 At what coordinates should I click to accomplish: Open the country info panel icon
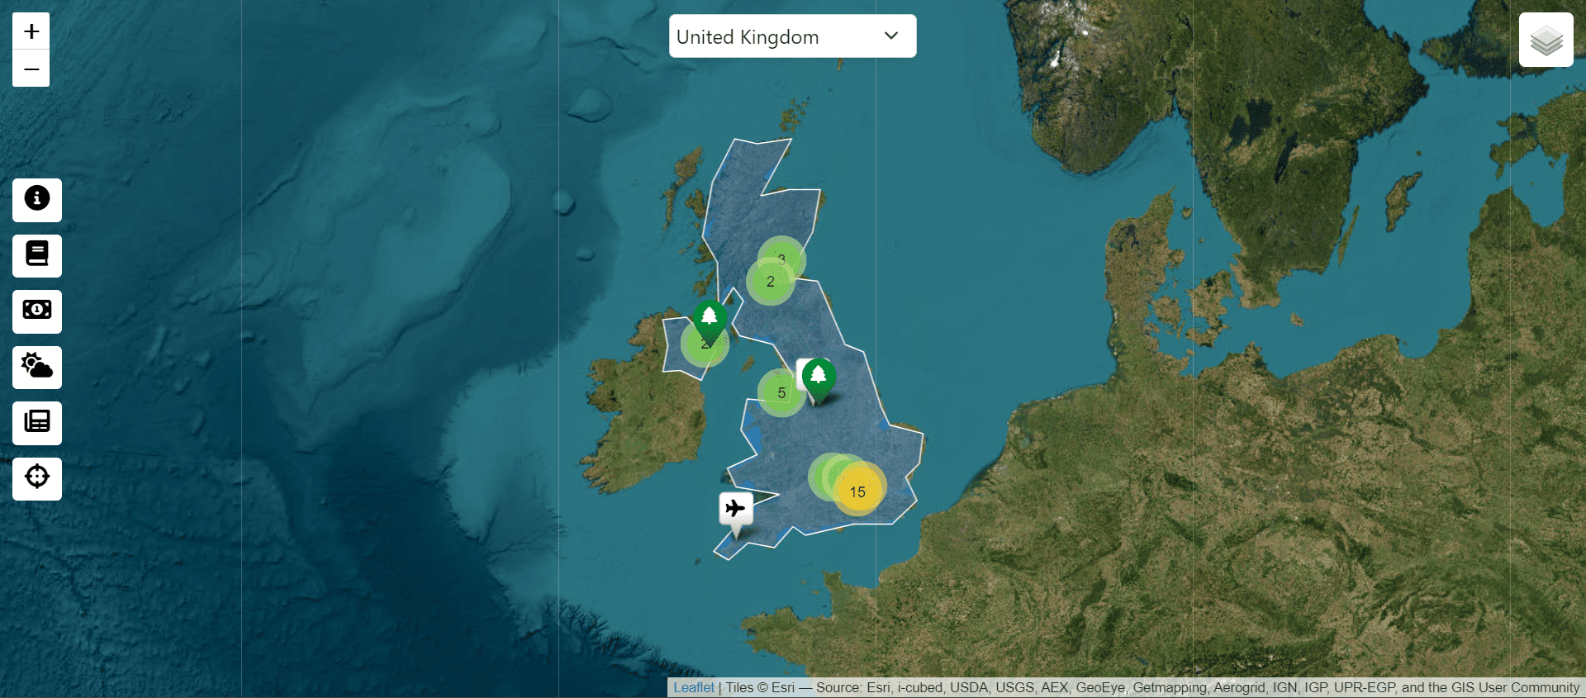pos(37,199)
